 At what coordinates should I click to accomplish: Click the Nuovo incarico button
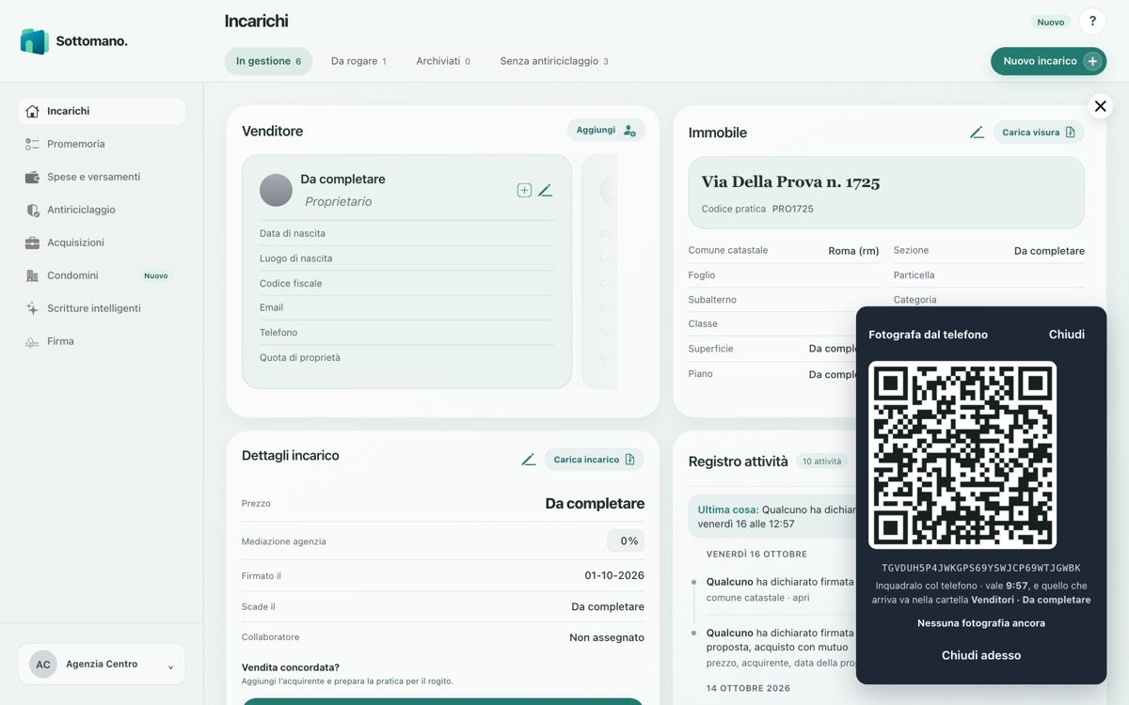[x=1048, y=61]
